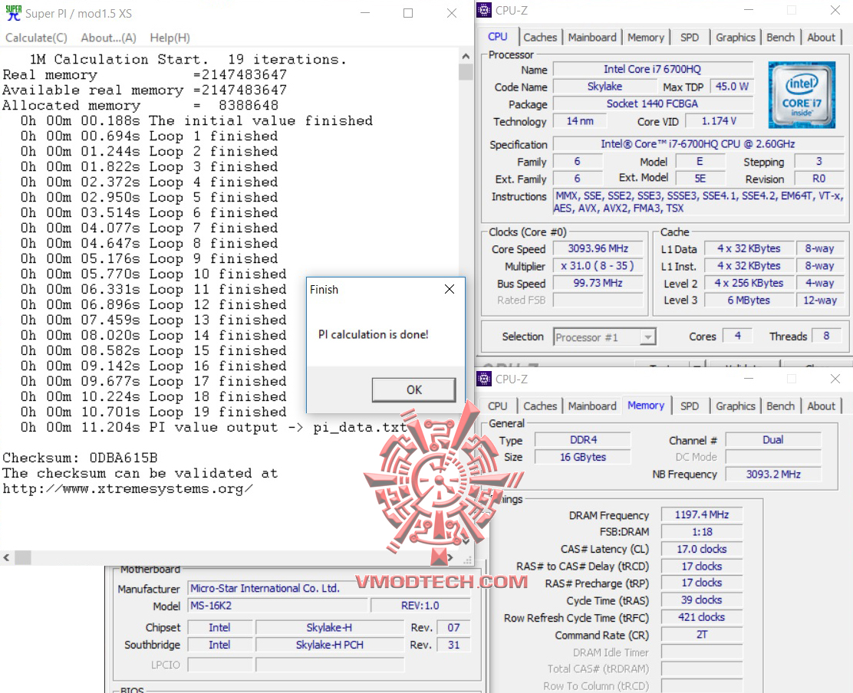This screenshot has height=693, width=853.
Task: Switch to SPD tab in top CPU-Z window
Action: tap(690, 38)
